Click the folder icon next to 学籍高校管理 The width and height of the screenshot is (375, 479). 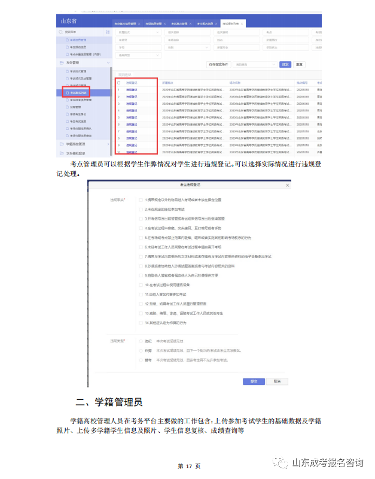[62, 144]
